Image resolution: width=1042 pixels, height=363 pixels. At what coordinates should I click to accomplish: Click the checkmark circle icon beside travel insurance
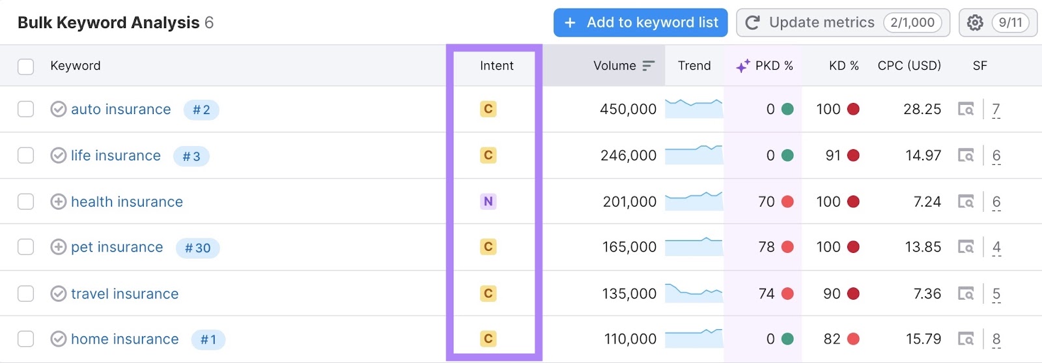coord(59,294)
